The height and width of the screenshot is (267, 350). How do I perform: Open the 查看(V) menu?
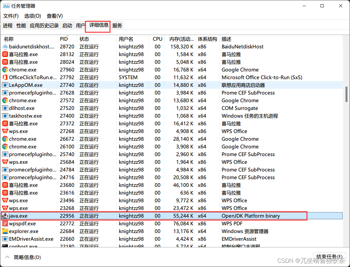[x=55, y=16]
